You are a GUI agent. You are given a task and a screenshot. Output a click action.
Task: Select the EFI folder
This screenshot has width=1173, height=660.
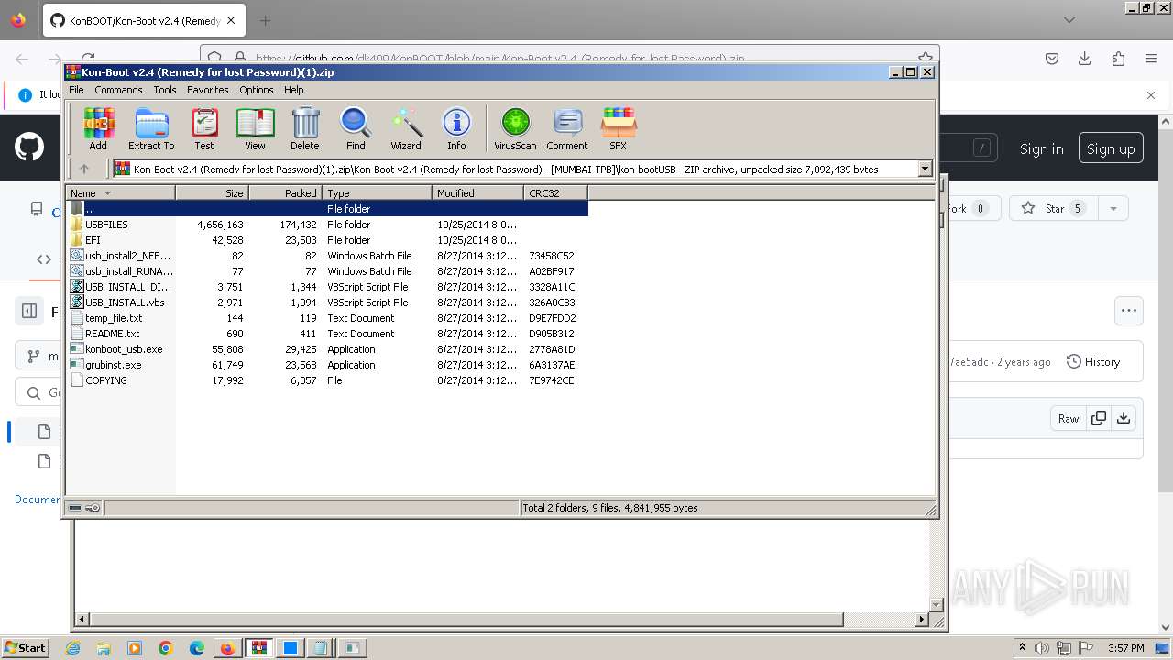point(327,240)
